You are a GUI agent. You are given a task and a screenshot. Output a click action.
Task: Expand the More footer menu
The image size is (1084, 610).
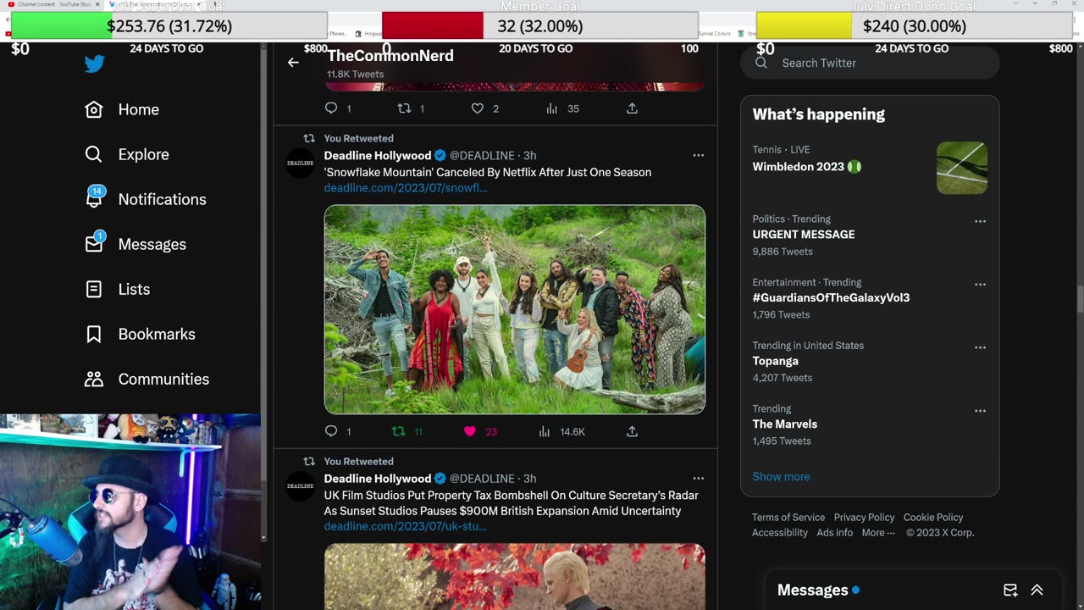click(x=878, y=532)
